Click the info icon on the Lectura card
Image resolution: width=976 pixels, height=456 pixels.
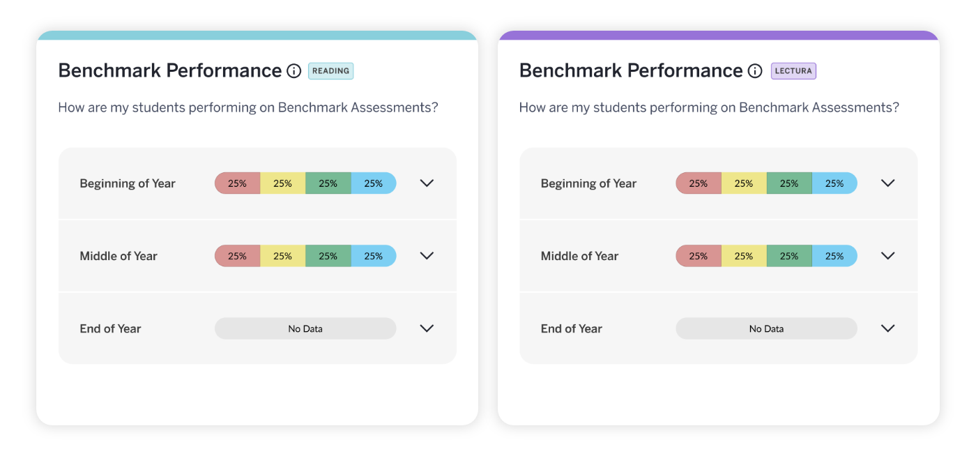(x=755, y=70)
